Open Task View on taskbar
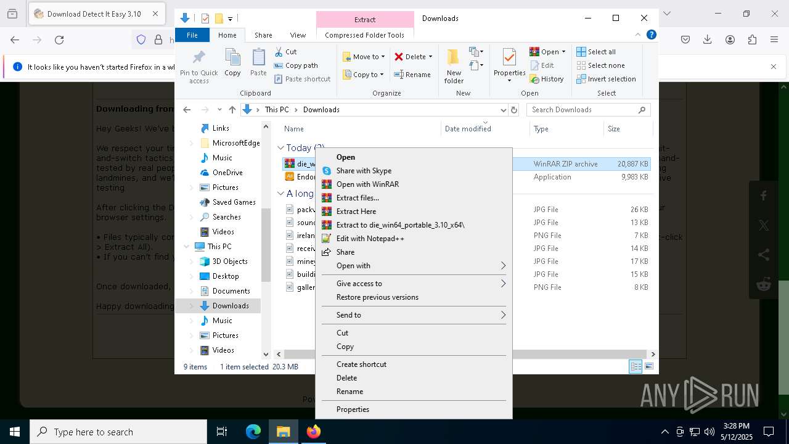This screenshot has height=444, width=789. (222, 432)
